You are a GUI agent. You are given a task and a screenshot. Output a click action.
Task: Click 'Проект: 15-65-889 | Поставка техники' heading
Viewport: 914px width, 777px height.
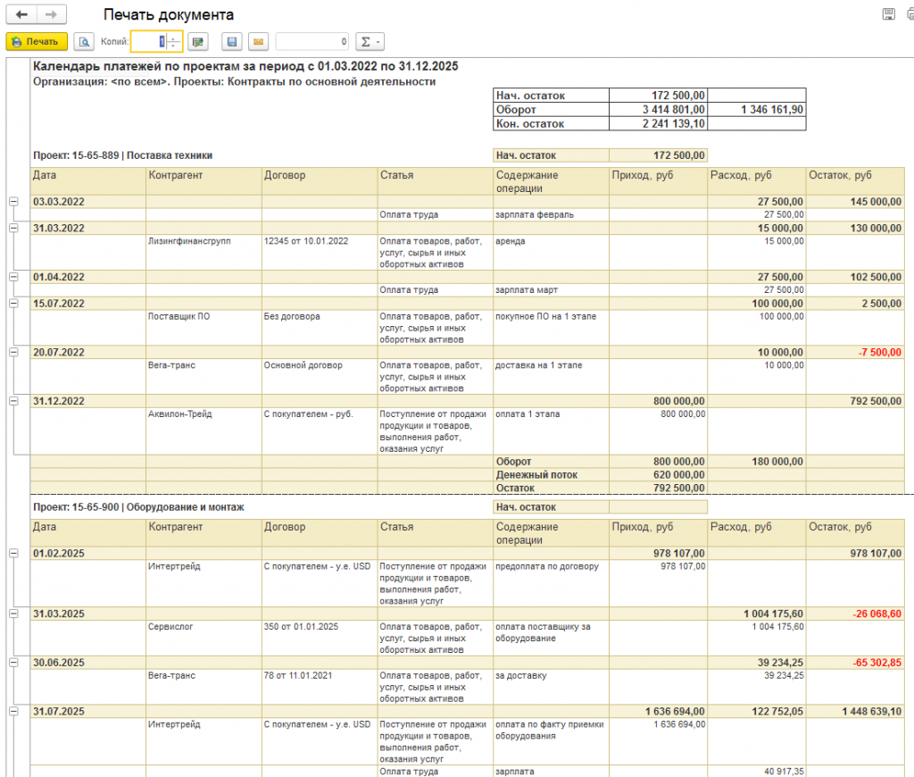point(122,155)
